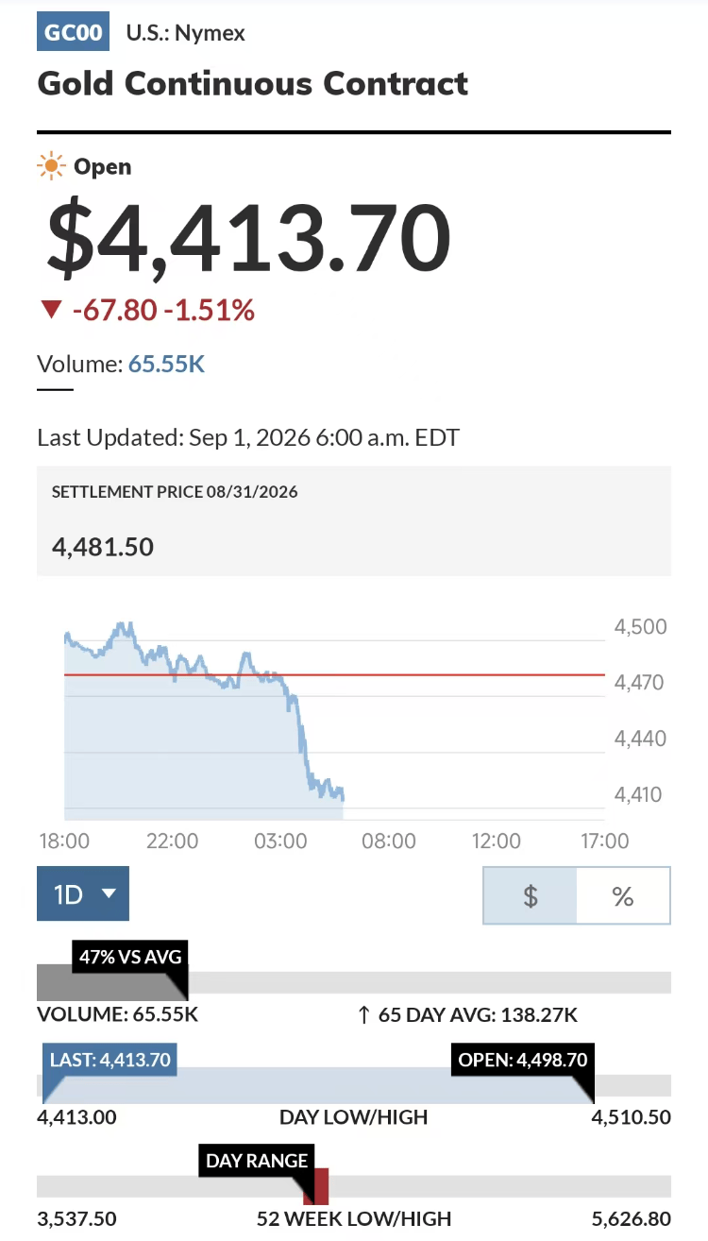Click the 03:00 time label on chart

[282, 841]
